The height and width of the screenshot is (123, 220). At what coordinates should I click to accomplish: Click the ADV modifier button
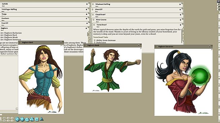click(4, 118)
